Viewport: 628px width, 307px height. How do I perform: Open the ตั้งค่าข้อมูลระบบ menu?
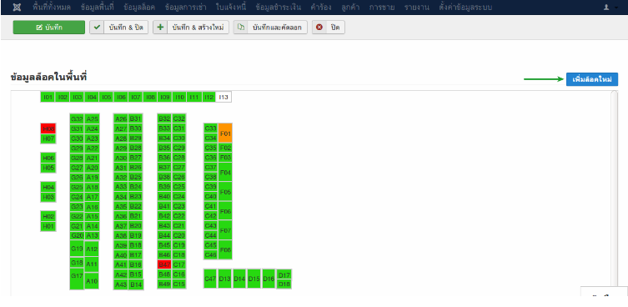tap(465, 8)
